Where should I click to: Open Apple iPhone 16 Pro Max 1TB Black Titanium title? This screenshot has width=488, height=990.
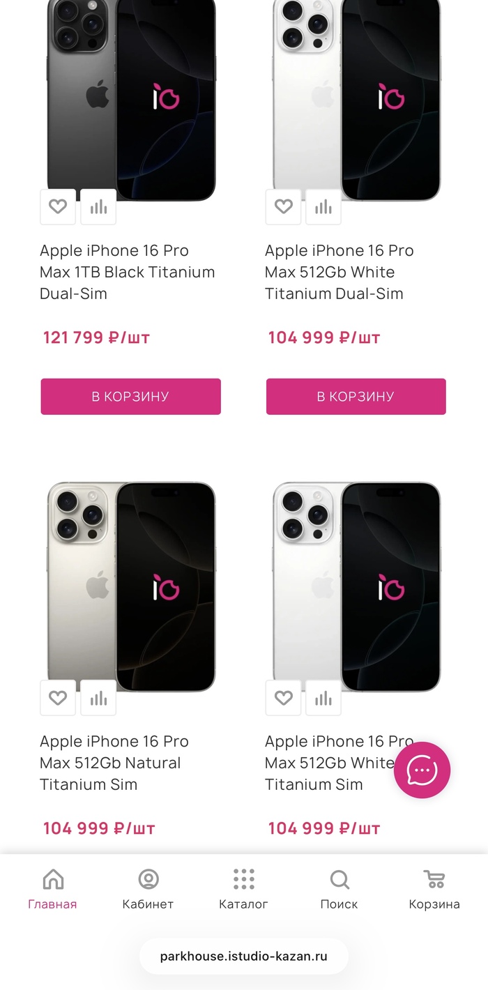pos(127,272)
